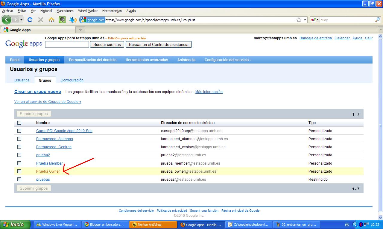
Task: Click Ver en el servicio de Grupos link
Action: coord(48,102)
